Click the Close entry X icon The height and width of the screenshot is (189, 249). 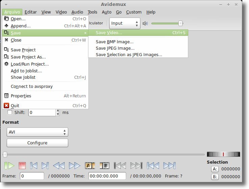6,40
